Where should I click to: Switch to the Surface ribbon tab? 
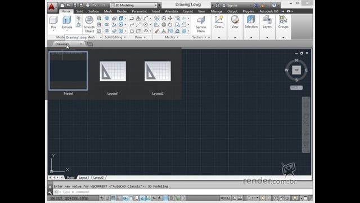pyautogui.click(x=93, y=11)
